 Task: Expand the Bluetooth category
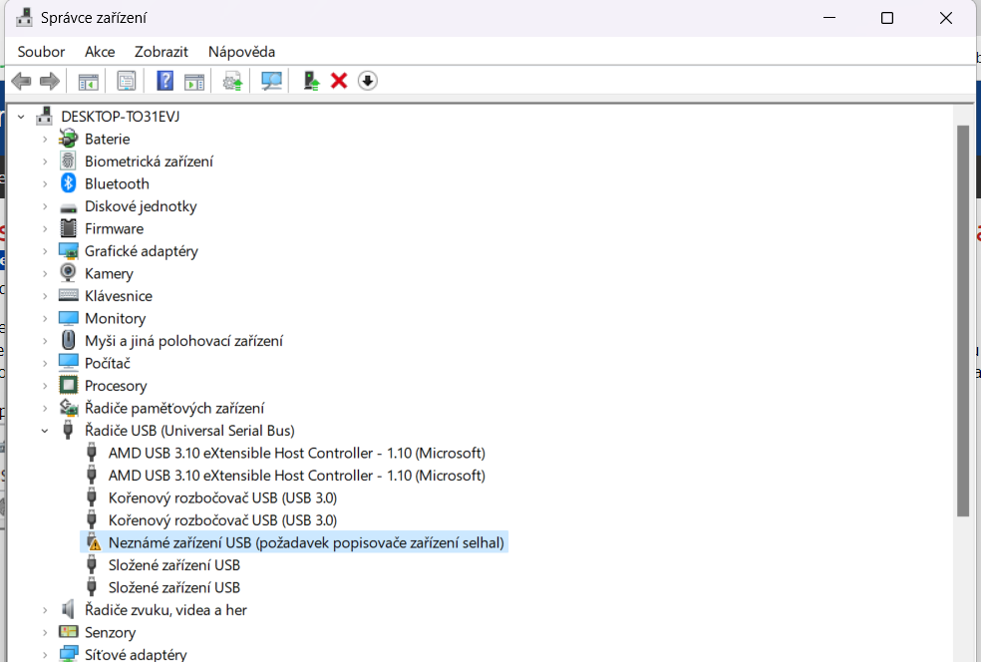pos(45,184)
